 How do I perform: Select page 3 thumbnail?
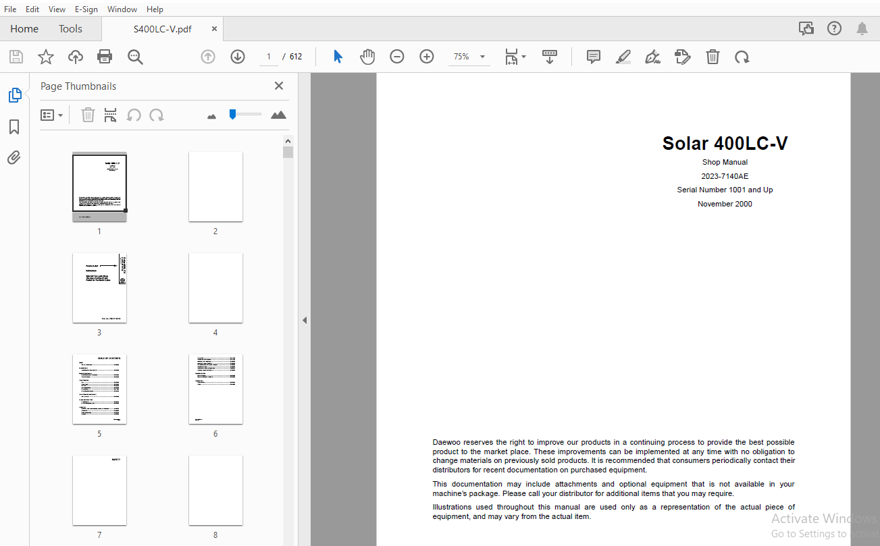(x=99, y=288)
